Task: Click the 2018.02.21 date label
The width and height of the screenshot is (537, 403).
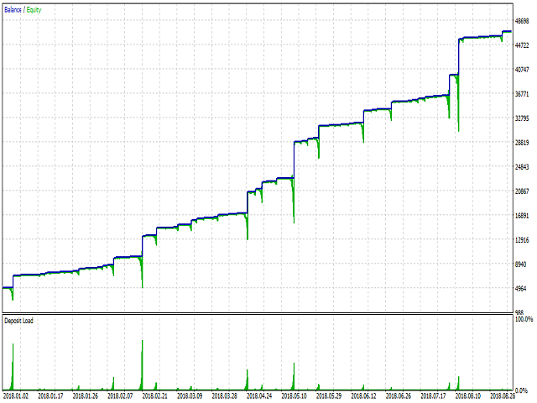Action: click(154, 396)
